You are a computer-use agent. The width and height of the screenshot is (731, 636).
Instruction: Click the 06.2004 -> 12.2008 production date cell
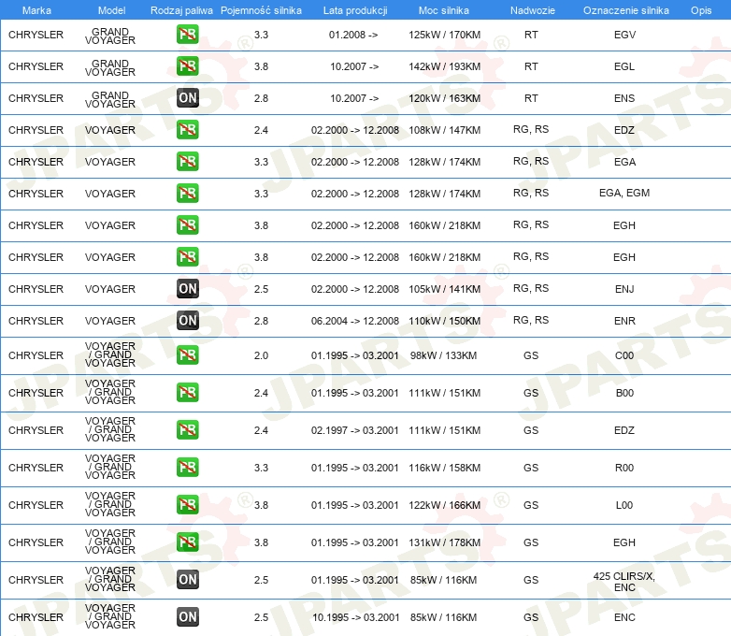(355, 321)
